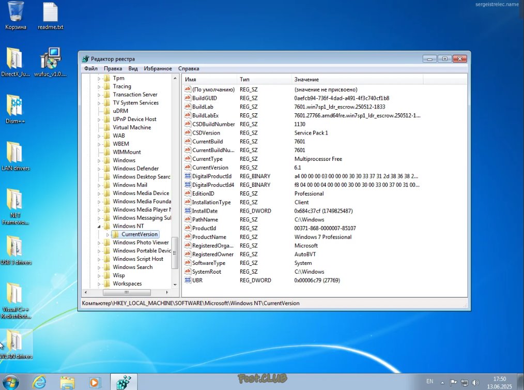The height and width of the screenshot is (390, 524).
Task: Sort by the Значение column header
Action: [x=357, y=80]
